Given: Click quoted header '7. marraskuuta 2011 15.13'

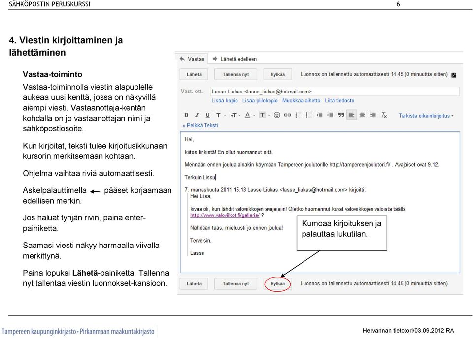Looking at the screenshot, I should (x=215, y=190).
